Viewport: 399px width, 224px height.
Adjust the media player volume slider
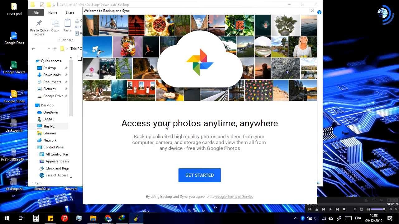377,209
